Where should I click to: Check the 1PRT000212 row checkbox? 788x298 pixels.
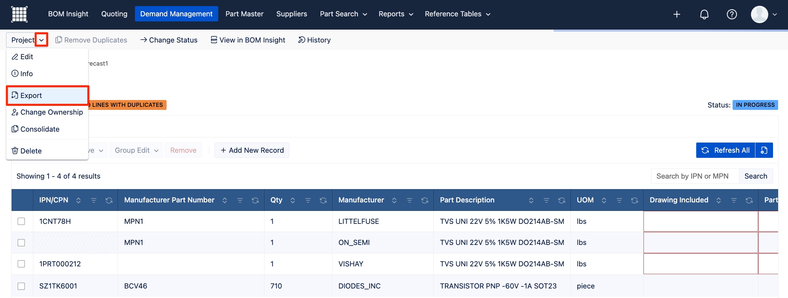coord(21,264)
